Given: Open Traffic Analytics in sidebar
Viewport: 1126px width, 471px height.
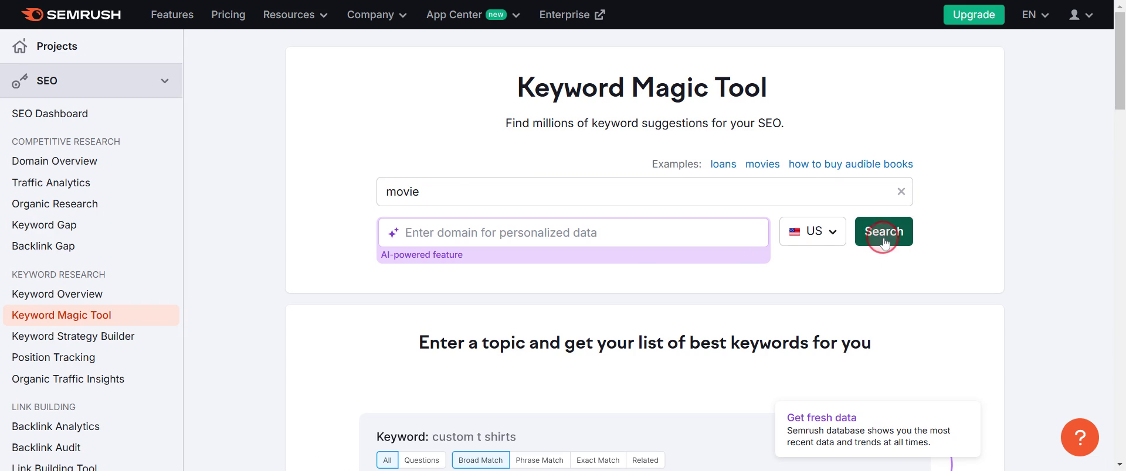Looking at the screenshot, I should [51, 183].
